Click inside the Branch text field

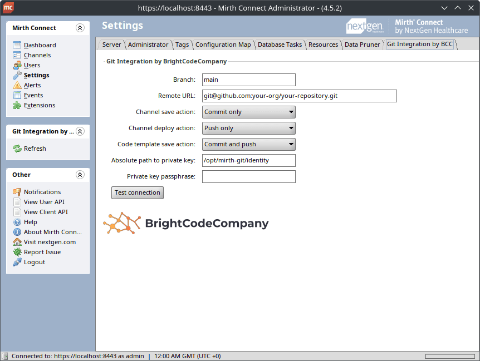[248, 80]
